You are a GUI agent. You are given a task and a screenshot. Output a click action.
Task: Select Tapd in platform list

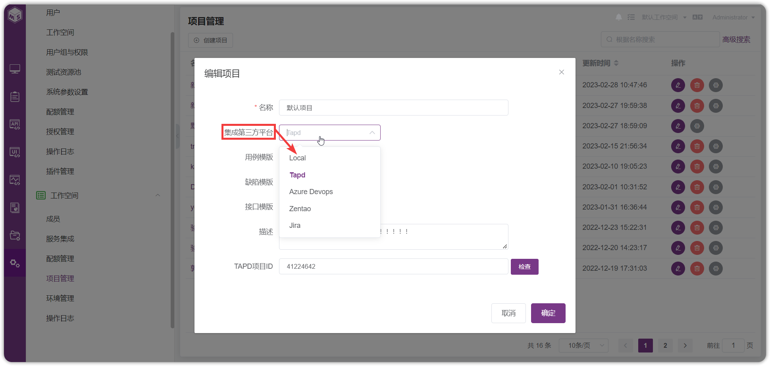(x=329, y=175)
